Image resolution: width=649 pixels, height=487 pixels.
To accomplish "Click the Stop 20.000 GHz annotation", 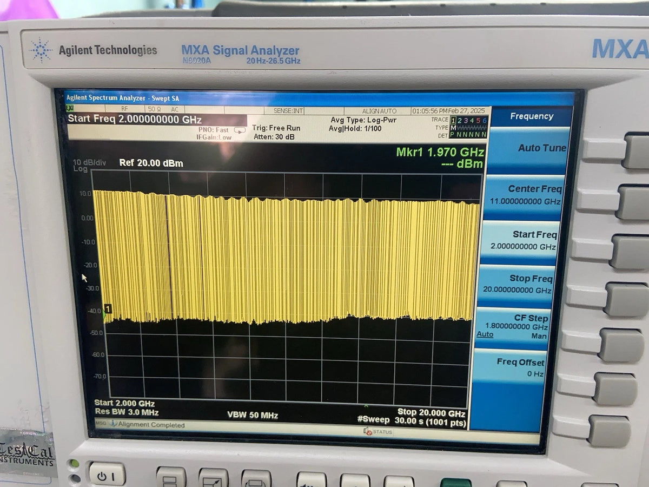I will [x=432, y=412].
